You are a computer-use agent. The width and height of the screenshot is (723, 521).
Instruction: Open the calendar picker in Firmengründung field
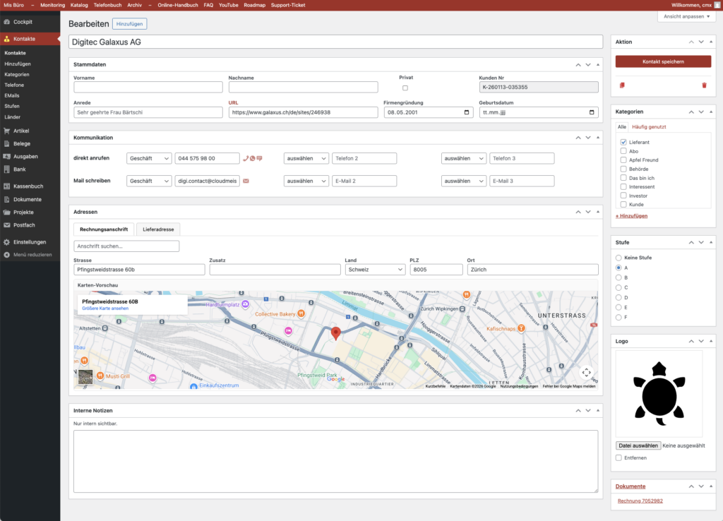(x=467, y=112)
